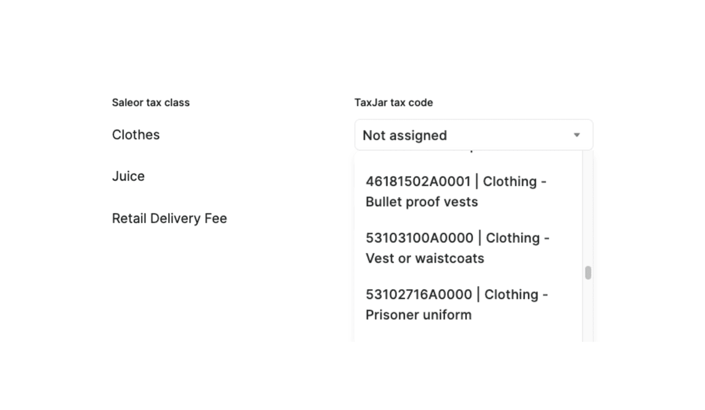This screenshot has width=705, height=410.
Task: Expand the tax code selector for Clothes
Action: point(474,135)
